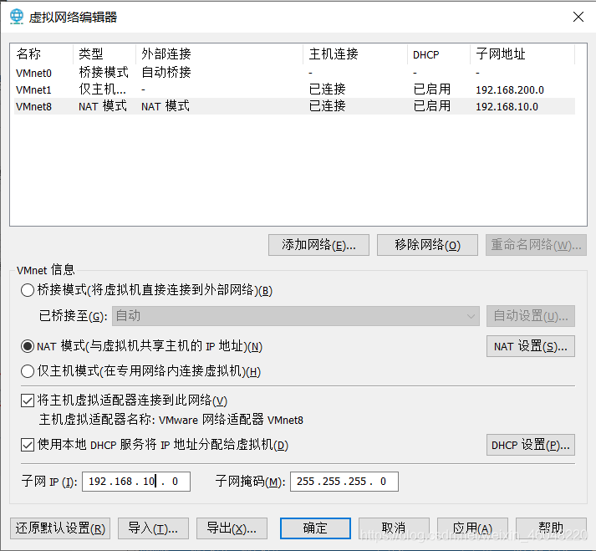
Task: Click the 自动设置(U)... button
Action: tap(531, 316)
